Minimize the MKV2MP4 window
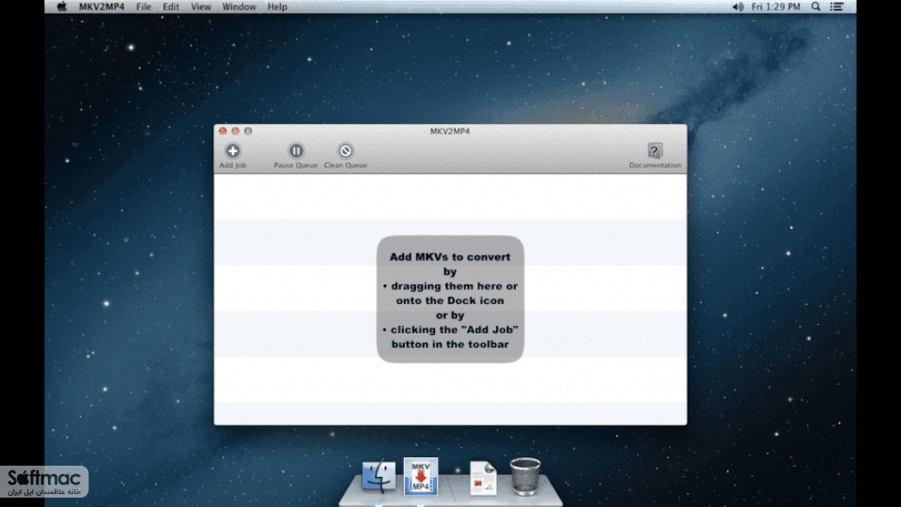 [236, 131]
